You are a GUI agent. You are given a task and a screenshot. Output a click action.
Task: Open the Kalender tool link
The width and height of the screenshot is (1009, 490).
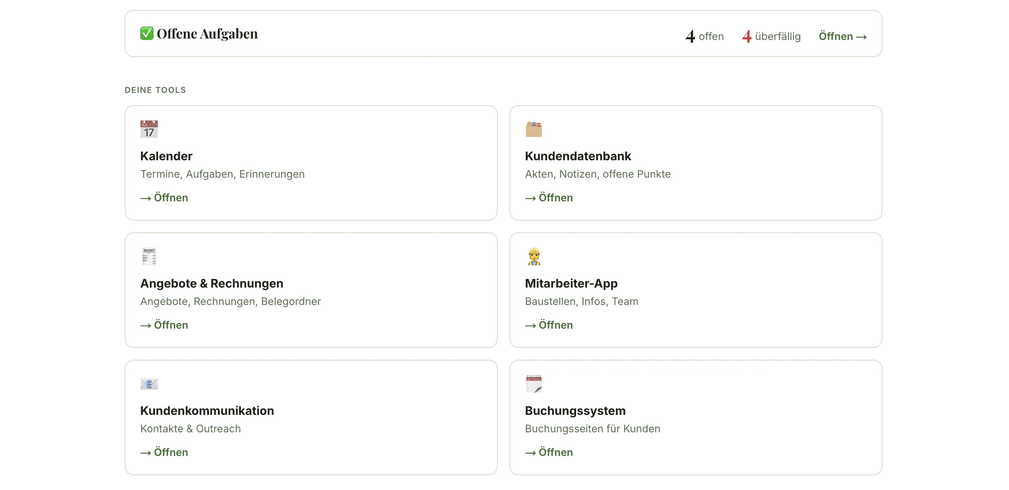coord(164,198)
